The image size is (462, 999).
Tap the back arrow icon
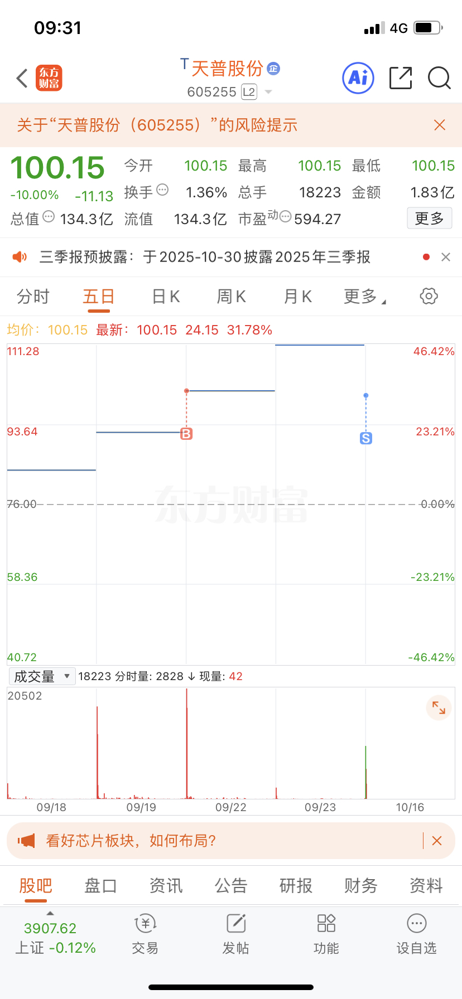(x=22, y=79)
